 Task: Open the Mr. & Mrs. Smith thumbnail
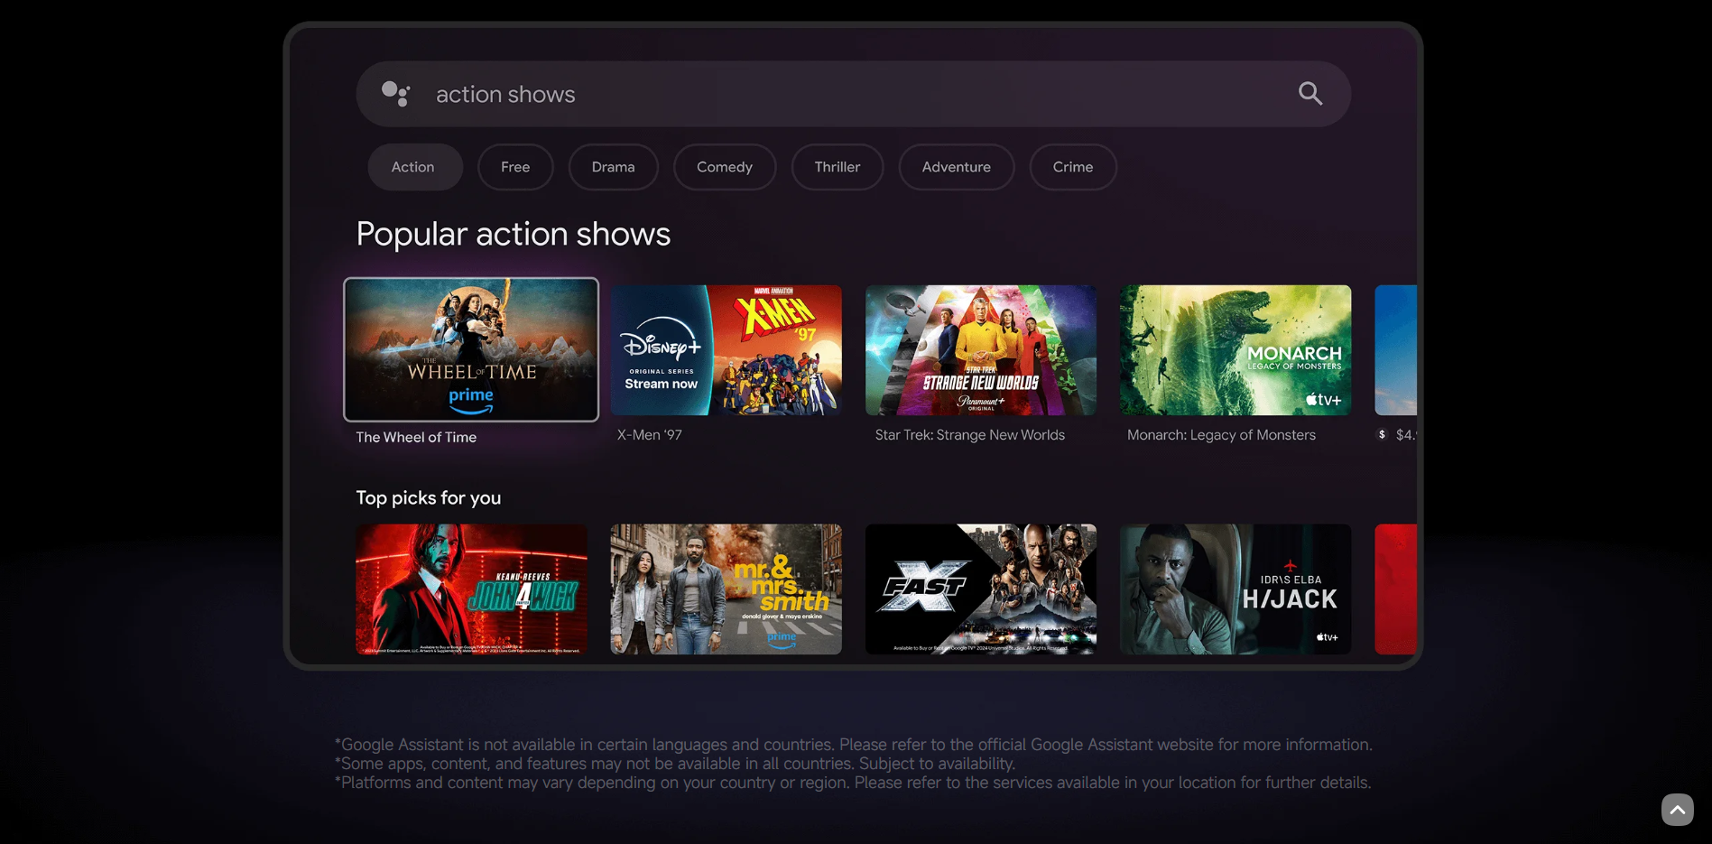726,589
